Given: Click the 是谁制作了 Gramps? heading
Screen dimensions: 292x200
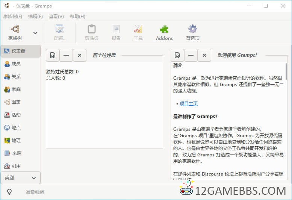Looking at the screenshot, I should (x=195, y=117).
